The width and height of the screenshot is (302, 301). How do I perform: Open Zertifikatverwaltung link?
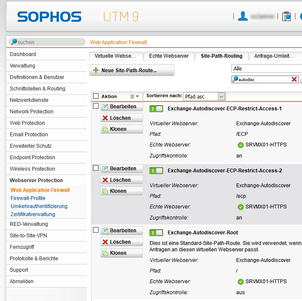[33, 214]
